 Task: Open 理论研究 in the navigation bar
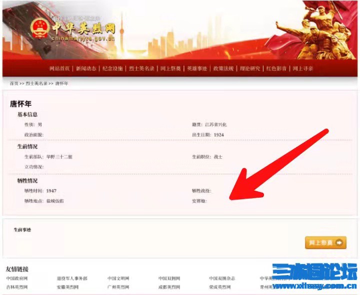pos(250,68)
